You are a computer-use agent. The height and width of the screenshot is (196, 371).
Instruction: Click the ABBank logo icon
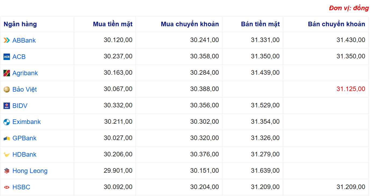7,40
